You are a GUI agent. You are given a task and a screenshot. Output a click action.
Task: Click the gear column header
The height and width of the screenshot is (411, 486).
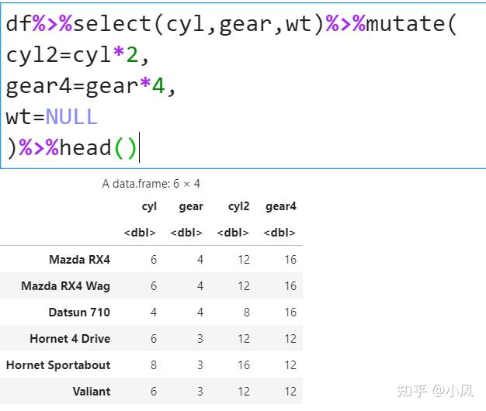[x=191, y=206]
